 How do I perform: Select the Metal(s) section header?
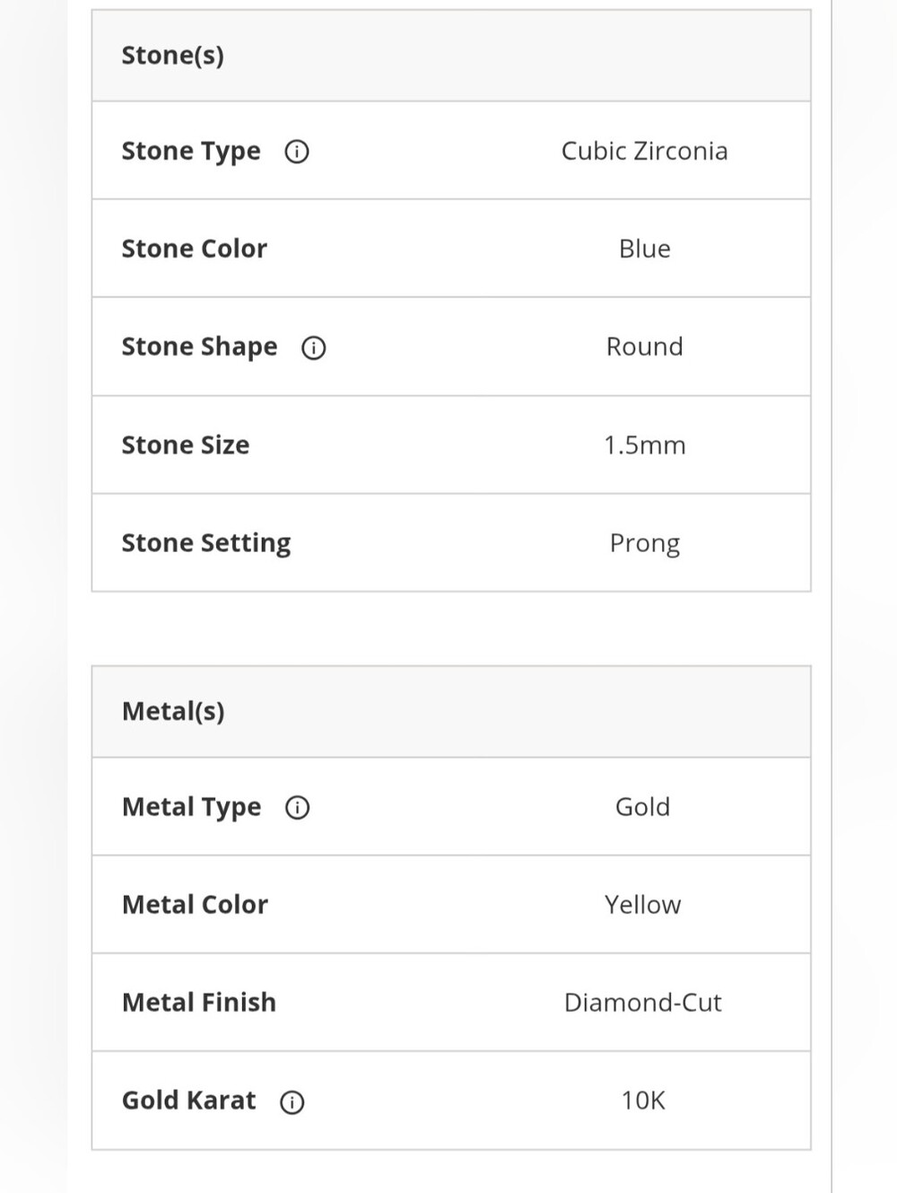451,712
